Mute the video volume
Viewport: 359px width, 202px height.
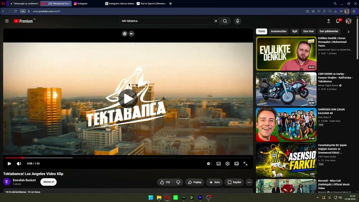coord(19,164)
